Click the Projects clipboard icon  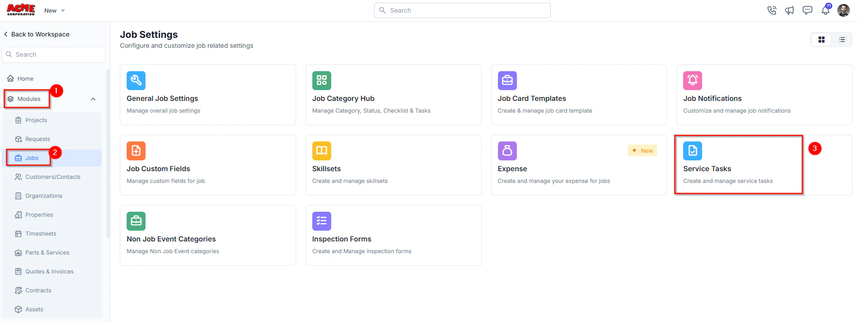point(18,120)
